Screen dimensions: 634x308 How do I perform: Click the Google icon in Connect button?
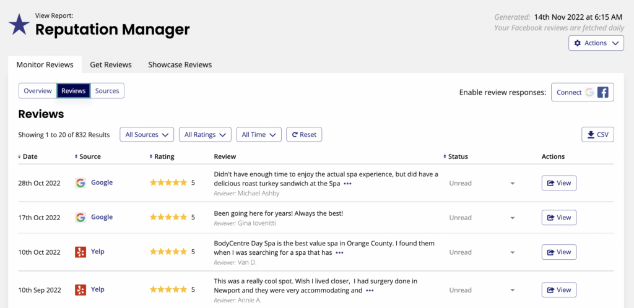(x=589, y=92)
